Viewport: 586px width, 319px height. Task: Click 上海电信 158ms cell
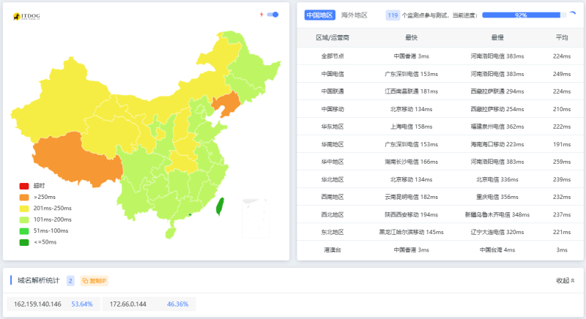pyautogui.click(x=411, y=127)
